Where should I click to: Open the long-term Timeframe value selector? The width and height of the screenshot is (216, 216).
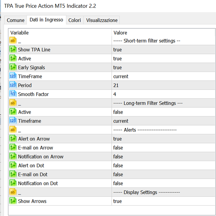(x=121, y=121)
